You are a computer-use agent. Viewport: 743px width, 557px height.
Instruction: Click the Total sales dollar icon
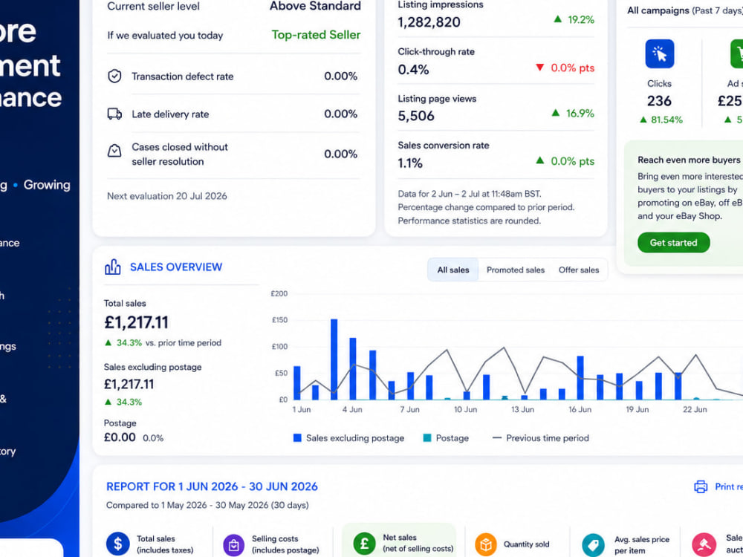pos(118,544)
